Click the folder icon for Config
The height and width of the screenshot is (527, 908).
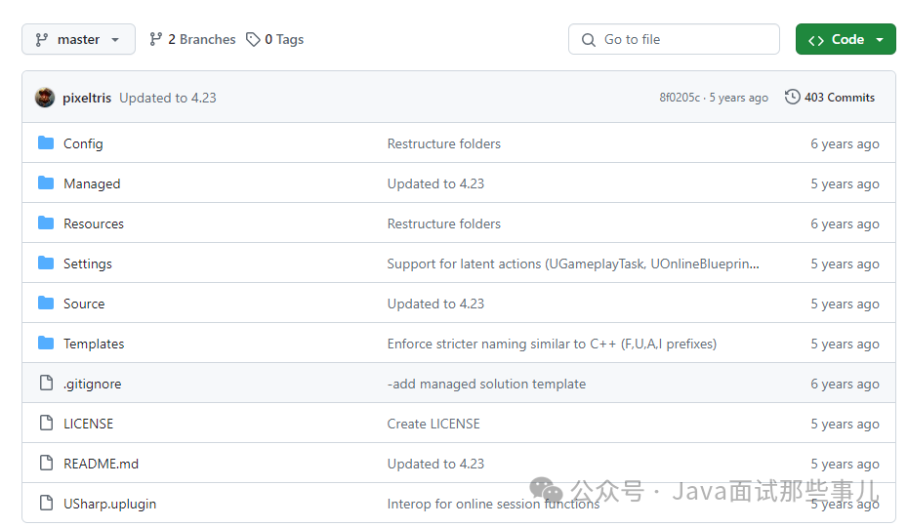pos(46,143)
